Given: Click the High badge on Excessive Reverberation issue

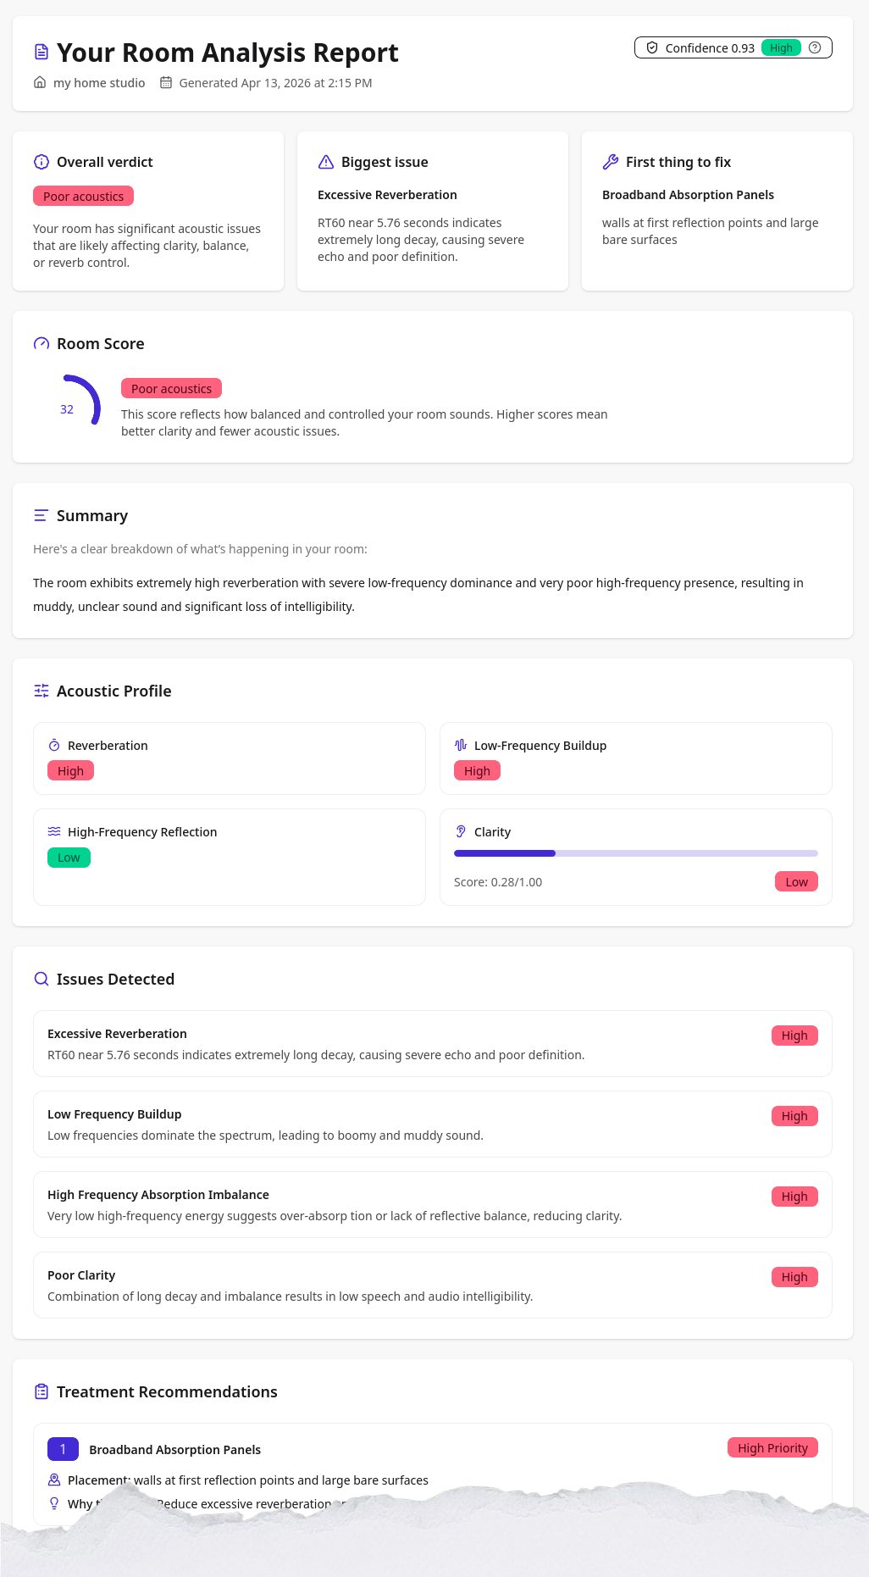Looking at the screenshot, I should coord(794,1035).
